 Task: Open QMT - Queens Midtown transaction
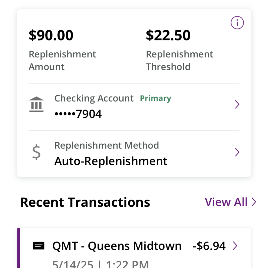coord(117,246)
